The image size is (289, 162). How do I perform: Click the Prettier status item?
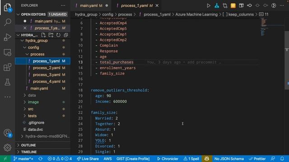(257, 159)
